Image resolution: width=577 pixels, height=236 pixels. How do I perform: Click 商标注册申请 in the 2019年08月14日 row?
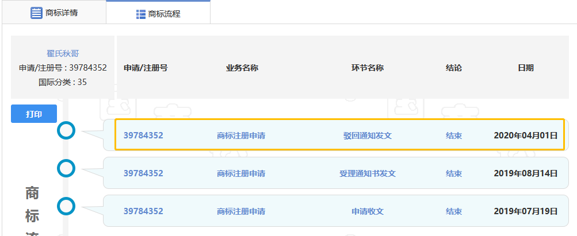(241, 173)
